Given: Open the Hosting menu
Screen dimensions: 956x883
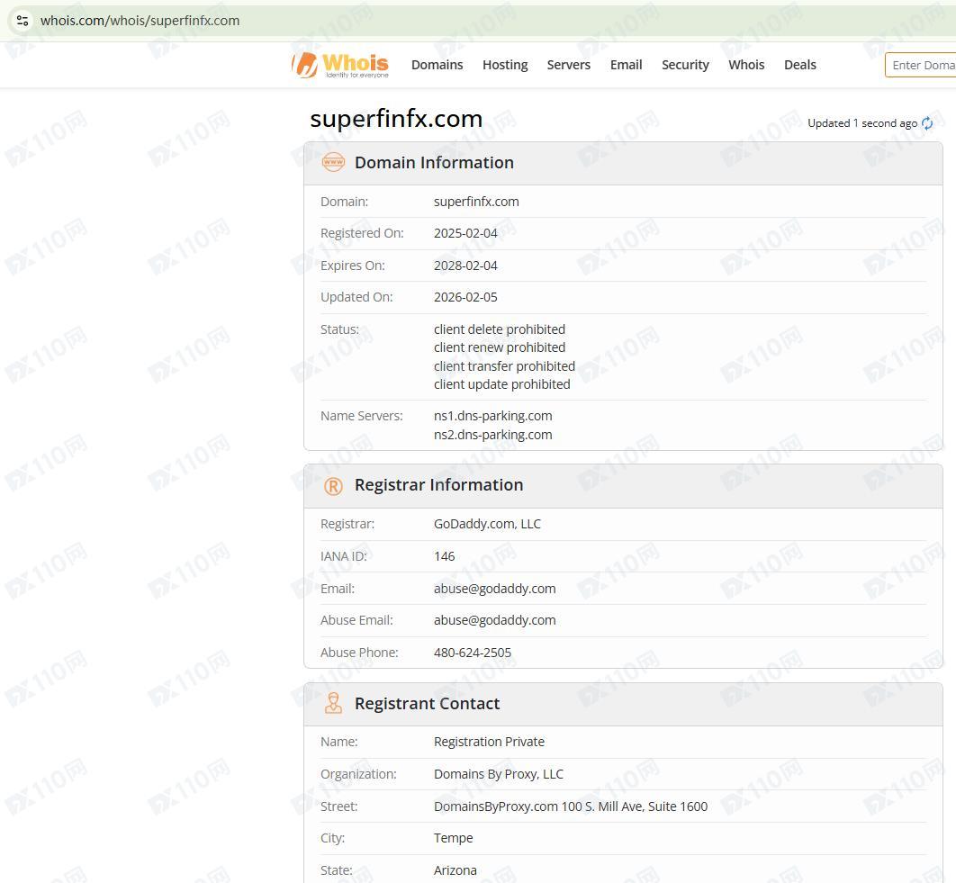Looking at the screenshot, I should click(x=505, y=65).
